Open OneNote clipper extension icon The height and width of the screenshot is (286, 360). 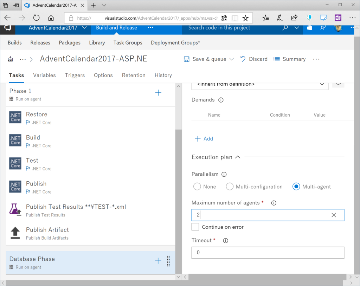(x=338, y=18)
